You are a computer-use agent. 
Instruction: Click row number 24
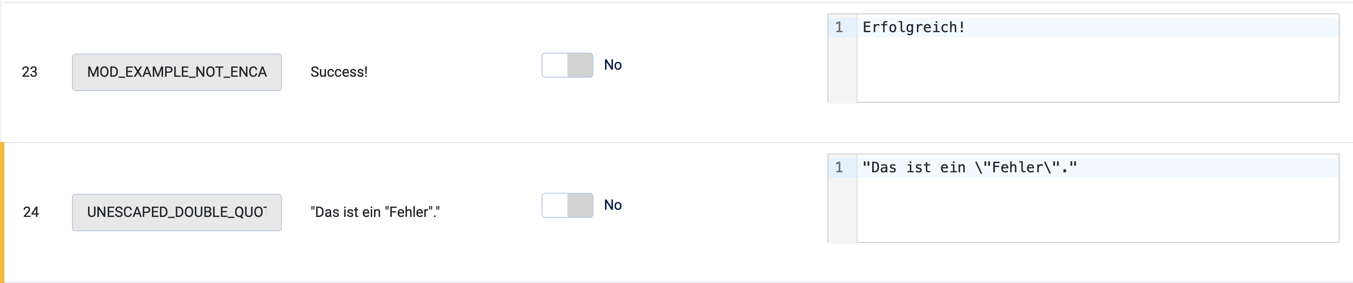pyautogui.click(x=30, y=212)
